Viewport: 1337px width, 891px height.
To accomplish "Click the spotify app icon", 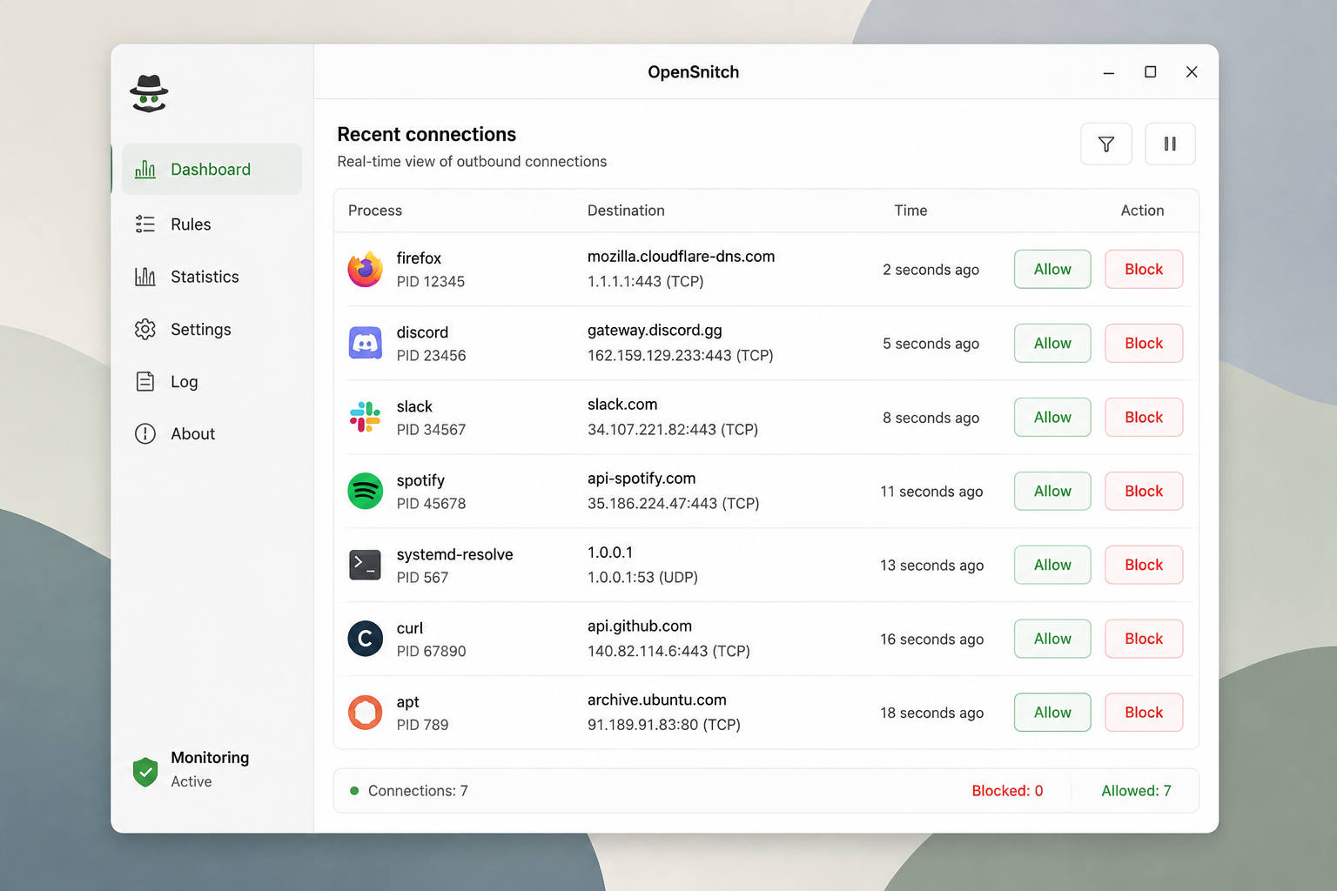I will 366,491.
